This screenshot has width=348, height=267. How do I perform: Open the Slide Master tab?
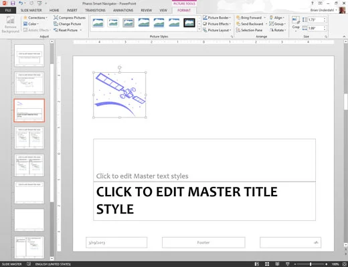(31, 10)
